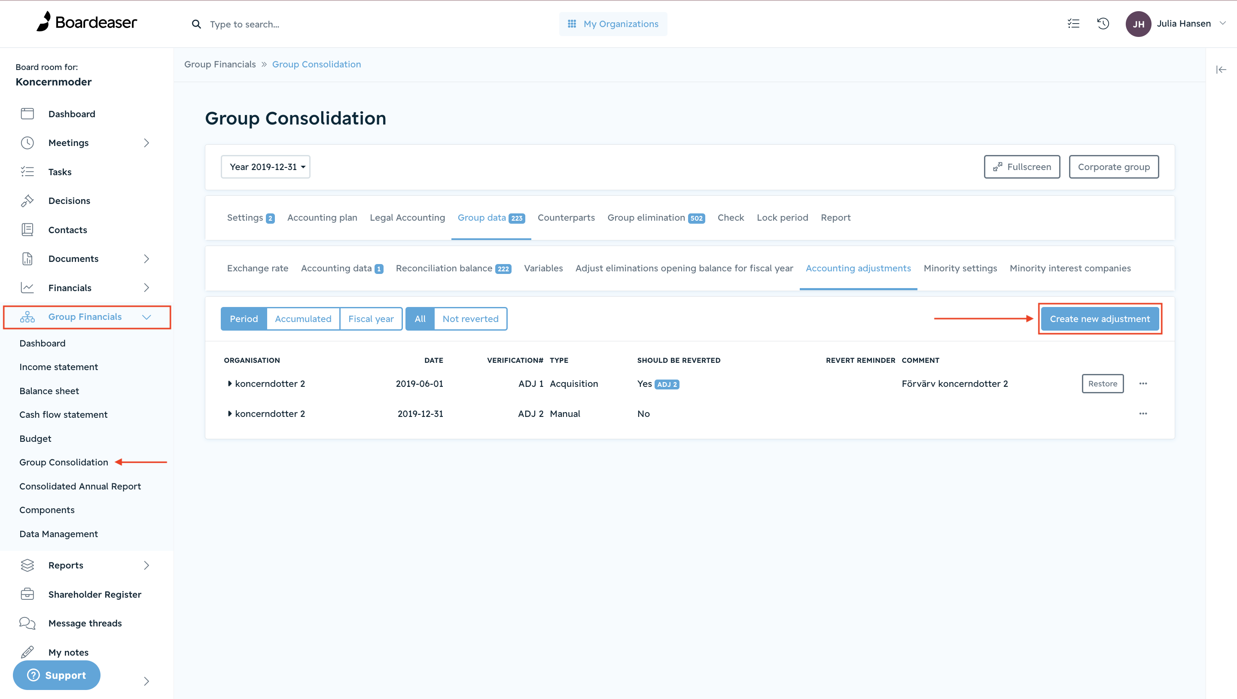Open more options for ADJ 1 row
Viewport: 1237px width, 699px height.
tap(1143, 383)
